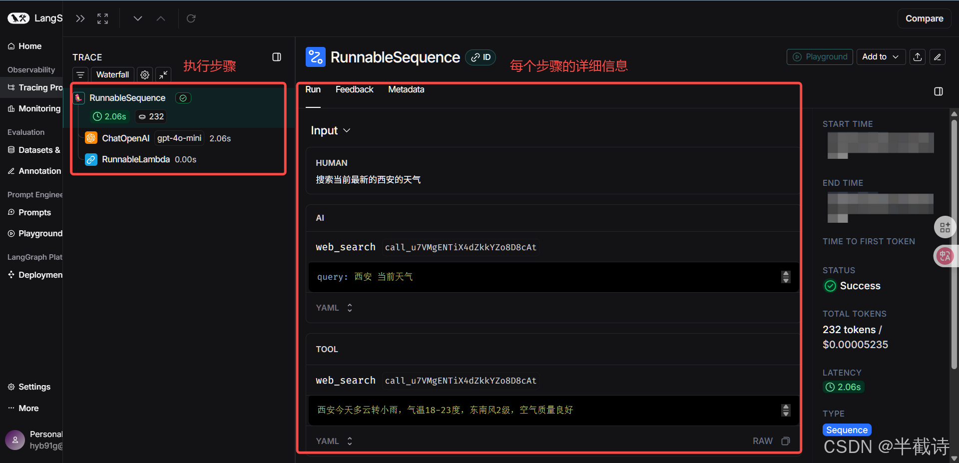The image size is (959, 463).
Task: Click RAW view toggle
Action: coord(763,441)
